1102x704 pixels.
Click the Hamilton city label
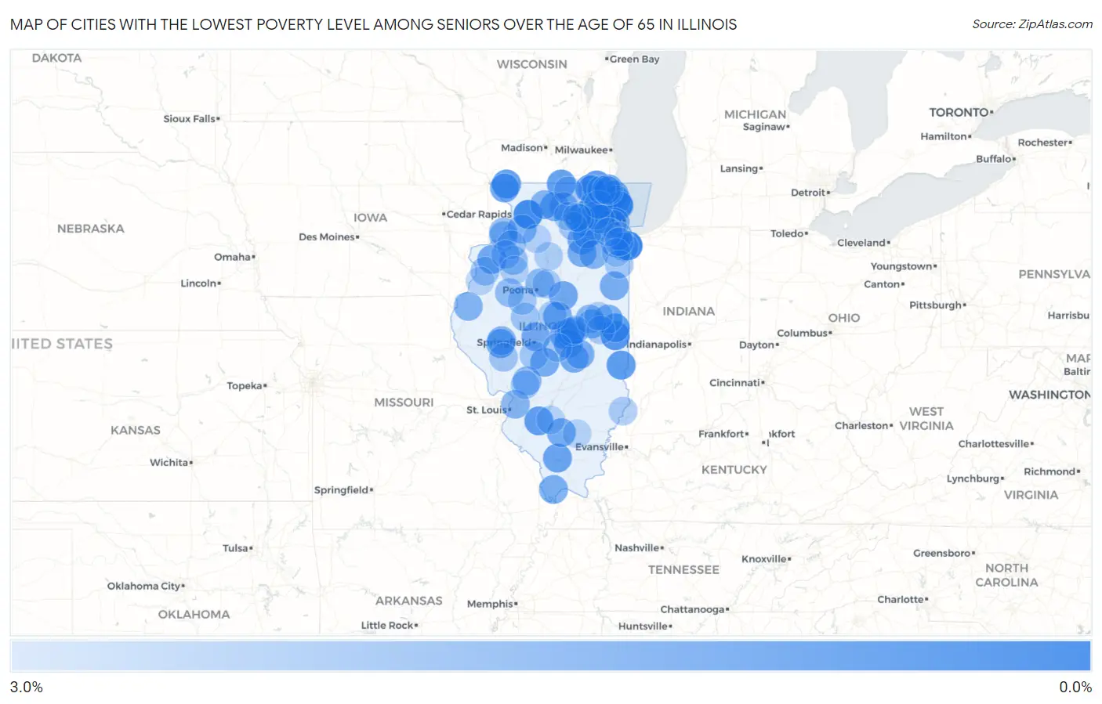click(x=944, y=135)
